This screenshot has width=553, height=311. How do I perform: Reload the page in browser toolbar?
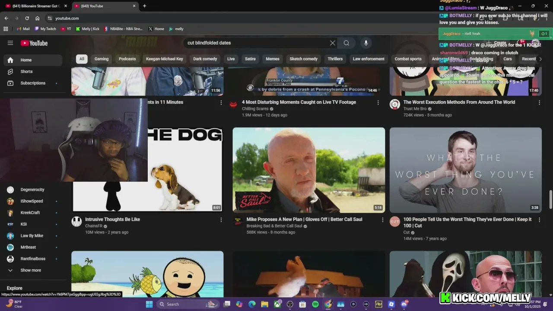click(x=27, y=18)
